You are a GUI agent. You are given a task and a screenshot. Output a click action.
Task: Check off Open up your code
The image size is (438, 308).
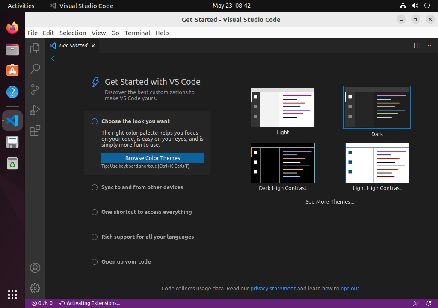coord(94,261)
